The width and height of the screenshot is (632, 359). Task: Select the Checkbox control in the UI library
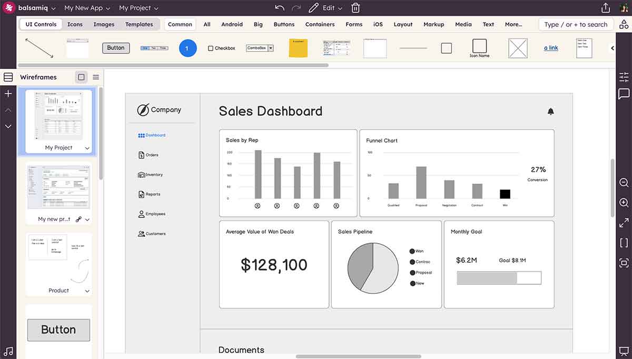[x=221, y=47]
